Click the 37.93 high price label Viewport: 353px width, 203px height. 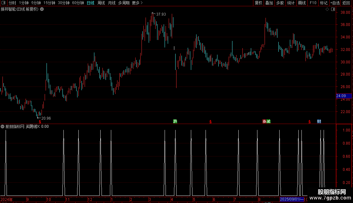pos(161,14)
